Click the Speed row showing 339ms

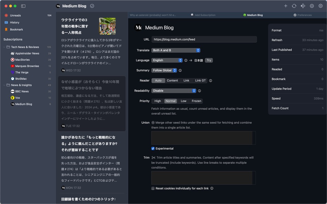point(297,99)
